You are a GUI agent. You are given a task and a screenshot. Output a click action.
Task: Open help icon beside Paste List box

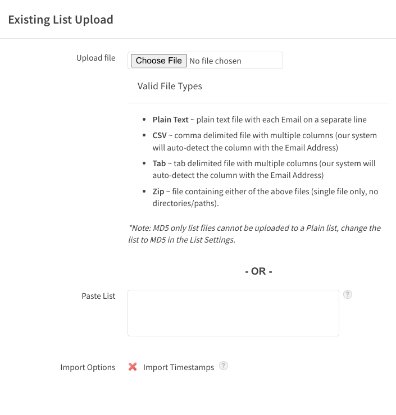click(x=348, y=294)
